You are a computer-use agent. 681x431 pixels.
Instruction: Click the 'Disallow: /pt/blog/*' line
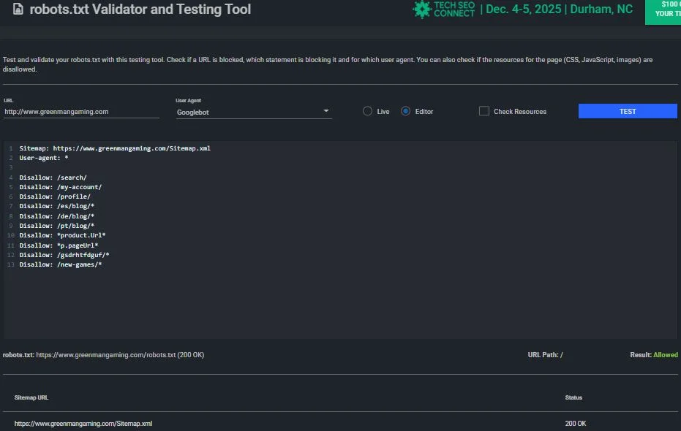click(x=56, y=226)
